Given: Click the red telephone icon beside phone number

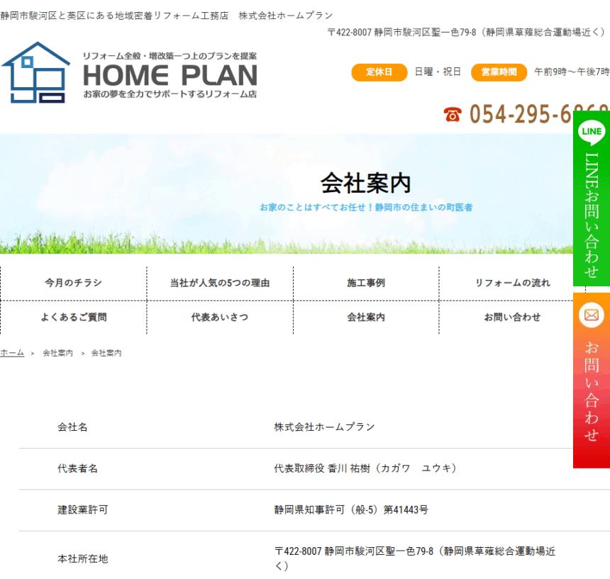Looking at the screenshot, I should coord(452,114).
